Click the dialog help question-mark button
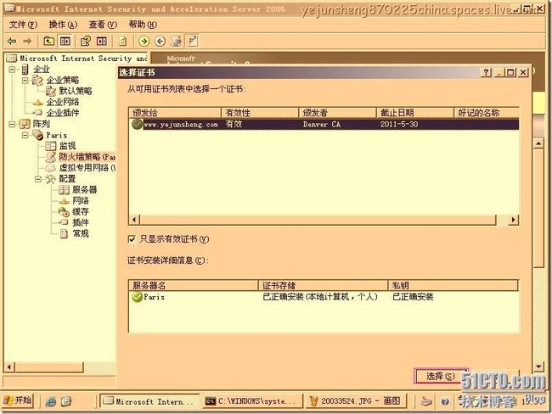The width and height of the screenshot is (552, 414). coord(486,72)
